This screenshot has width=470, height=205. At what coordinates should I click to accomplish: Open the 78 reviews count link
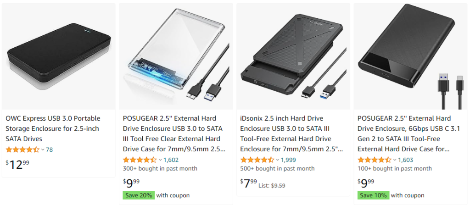[49, 150]
